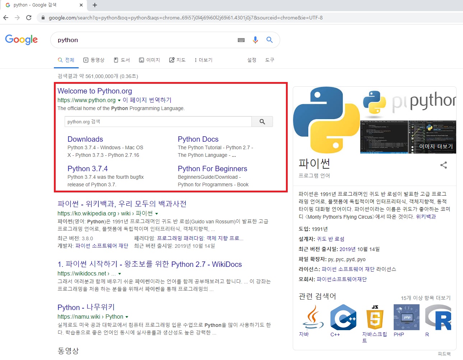
Task: Switch to the 도서 tab
Action: click(122, 60)
